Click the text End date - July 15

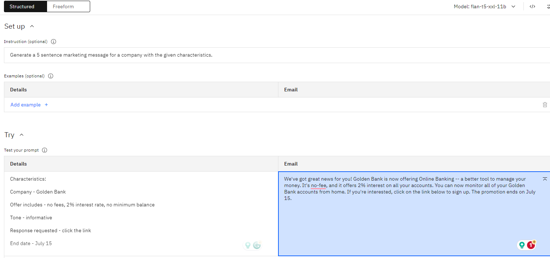(x=31, y=243)
